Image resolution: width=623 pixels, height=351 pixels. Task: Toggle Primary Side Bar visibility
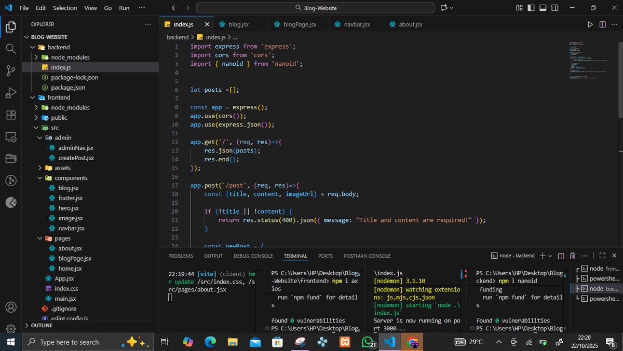point(531,8)
